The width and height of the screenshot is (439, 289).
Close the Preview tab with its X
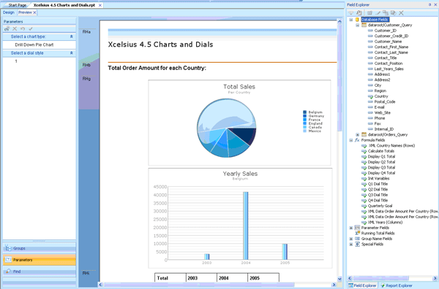34,12
